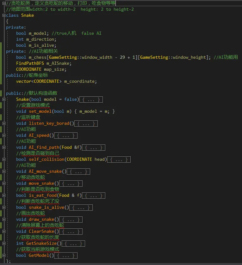This screenshot has width=242, height=265.
Task: Expand AI_move_snake using the margin plus
Action: (4, 172)
